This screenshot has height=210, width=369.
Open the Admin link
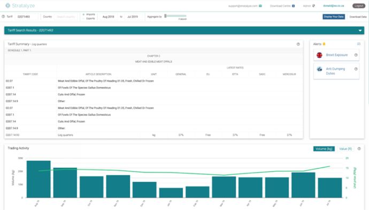tap(307, 6)
